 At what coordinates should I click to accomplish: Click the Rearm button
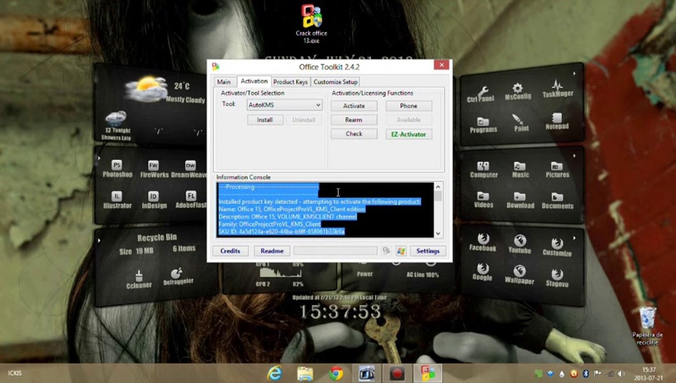pyautogui.click(x=354, y=120)
